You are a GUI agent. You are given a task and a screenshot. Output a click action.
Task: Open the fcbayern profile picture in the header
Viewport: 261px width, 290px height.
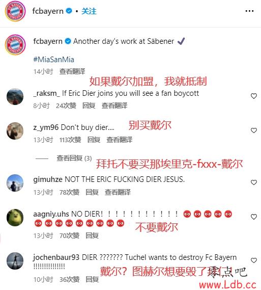(x=15, y=11)
